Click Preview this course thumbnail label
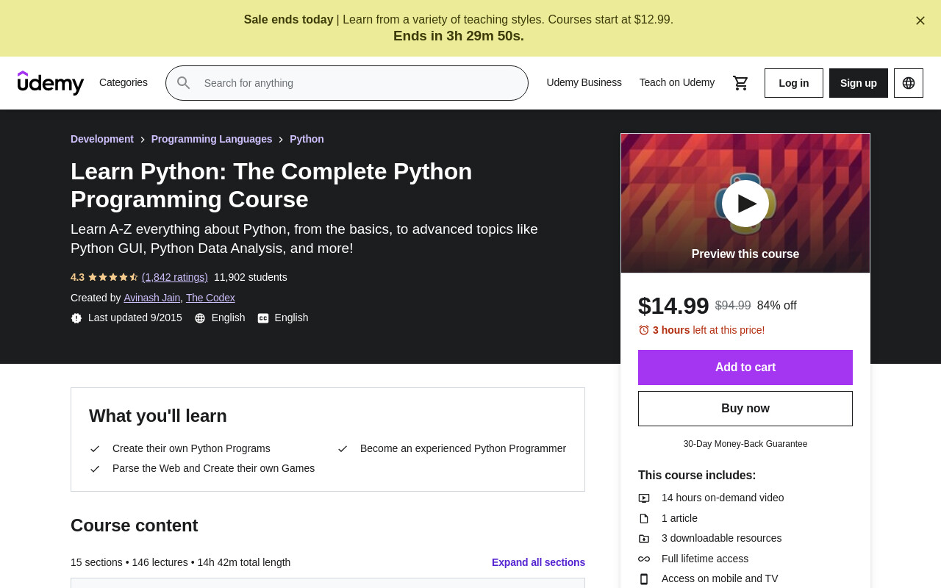Viewport: 941px width, 588px height. (745, 254)
